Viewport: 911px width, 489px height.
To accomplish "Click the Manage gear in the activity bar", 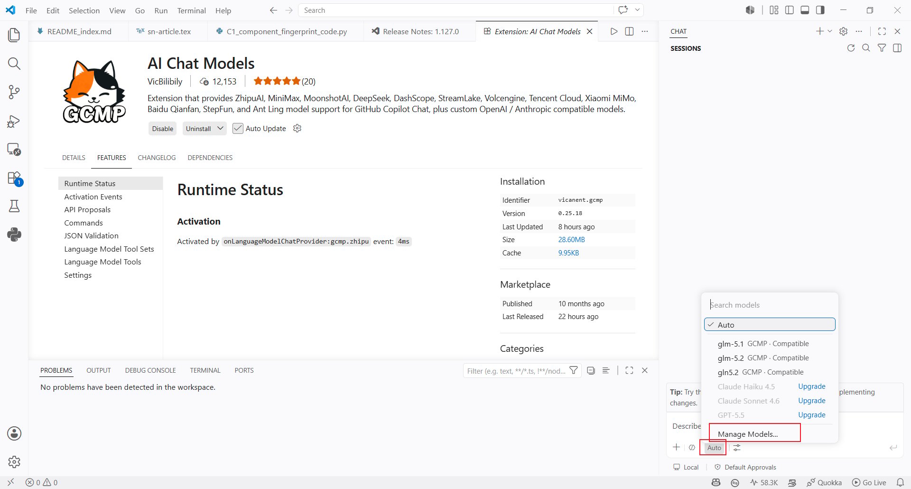I will point(14,461).
